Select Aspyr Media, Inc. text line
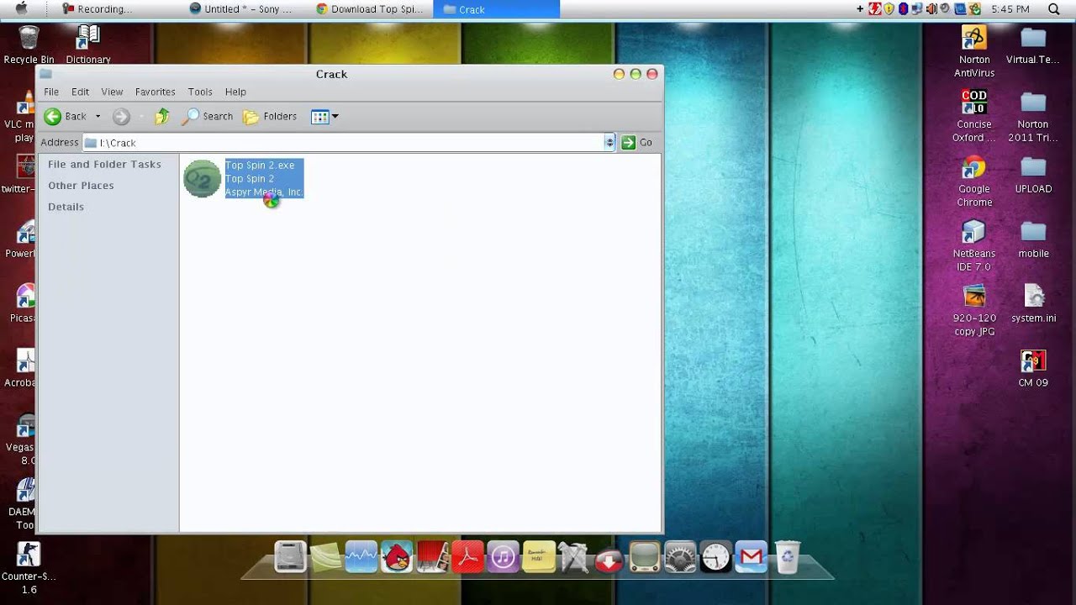 tap(264, 192)
